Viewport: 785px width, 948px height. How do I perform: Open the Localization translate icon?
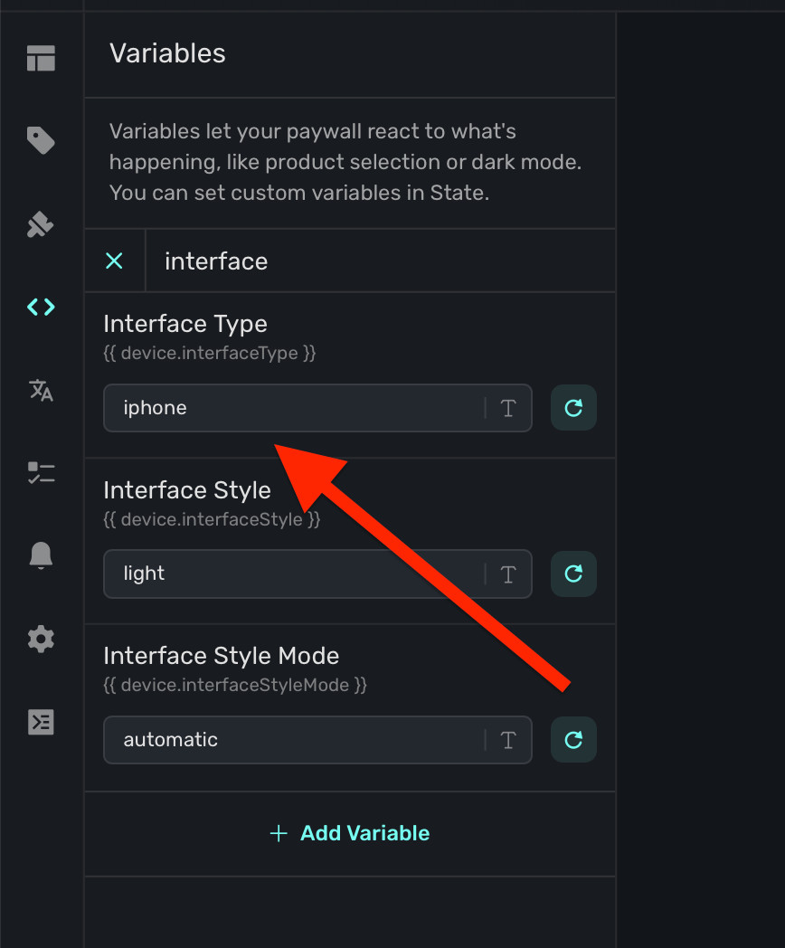pyautogui.click(x=41, y=390)
